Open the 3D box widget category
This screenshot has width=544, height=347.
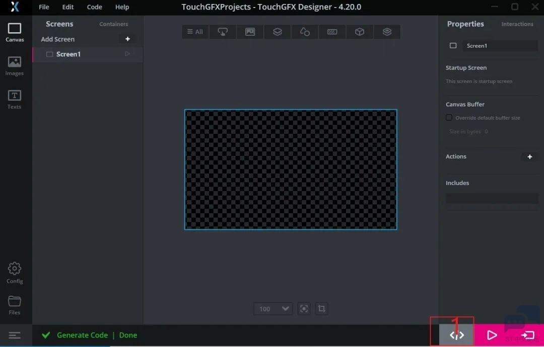pyautogui.click(x=360, y=32)
